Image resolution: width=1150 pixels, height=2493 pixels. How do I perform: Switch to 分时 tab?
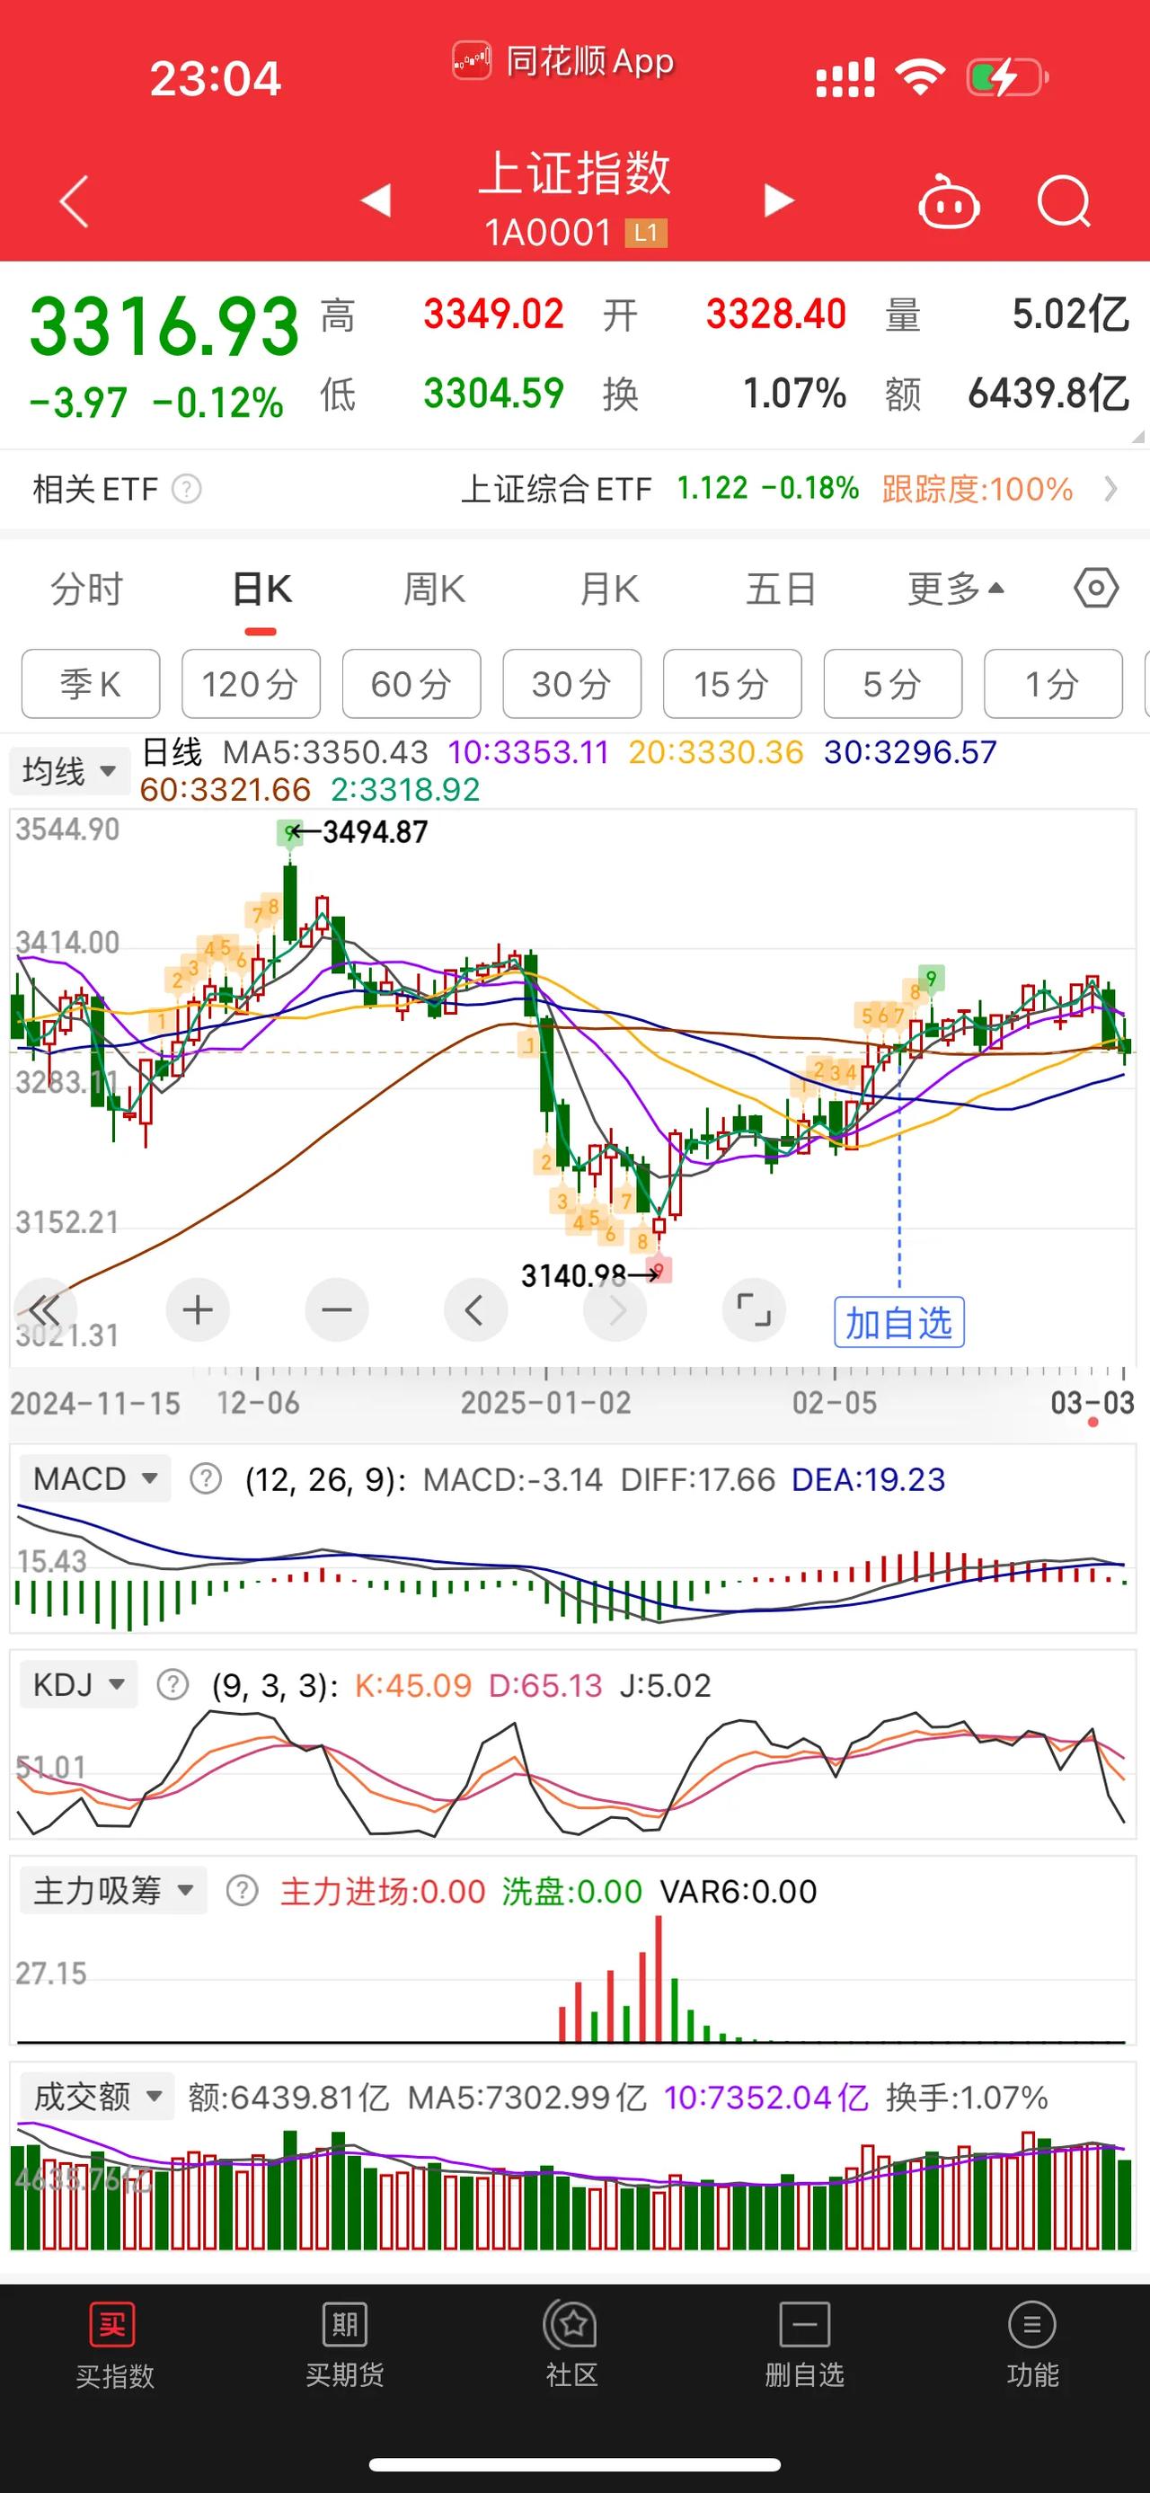tap(87, 589)
